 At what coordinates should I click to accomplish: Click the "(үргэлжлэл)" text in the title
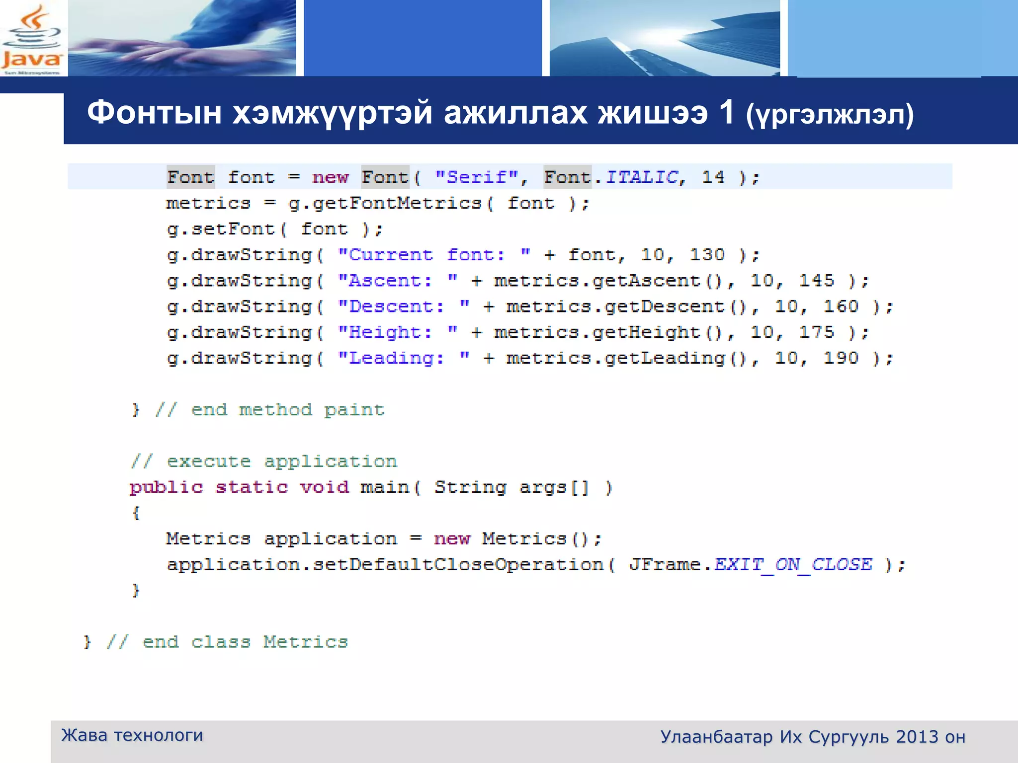point(830,115)
